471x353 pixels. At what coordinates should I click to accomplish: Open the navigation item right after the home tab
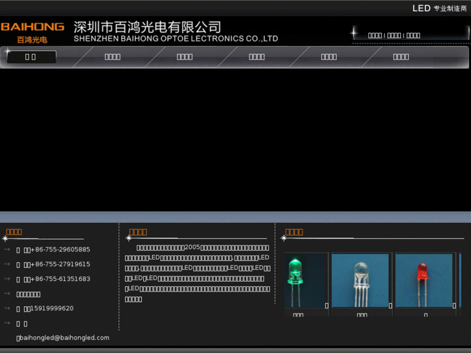pyautogui.click(x=112, y=57)
